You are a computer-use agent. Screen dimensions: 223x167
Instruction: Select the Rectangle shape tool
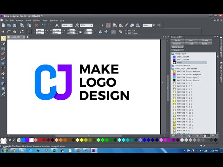click(x=3, y=64)
